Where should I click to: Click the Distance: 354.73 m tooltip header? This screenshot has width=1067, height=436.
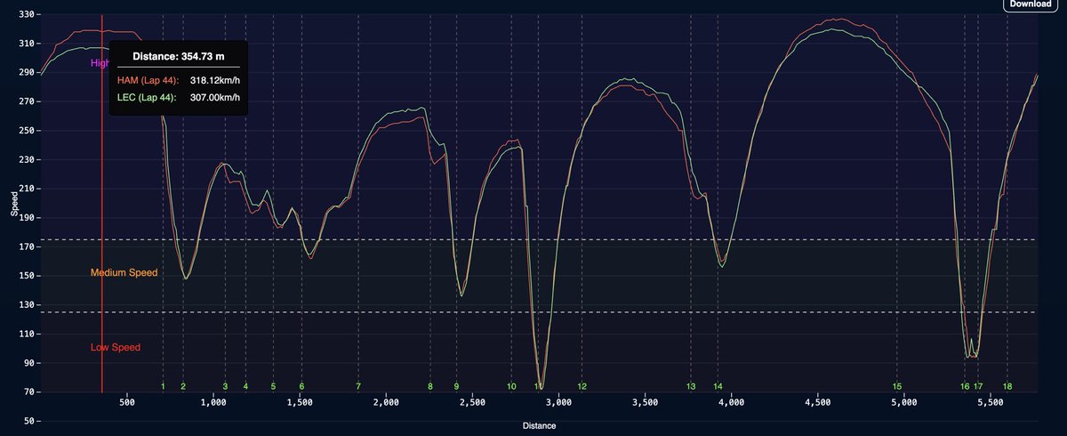point(179,56)
